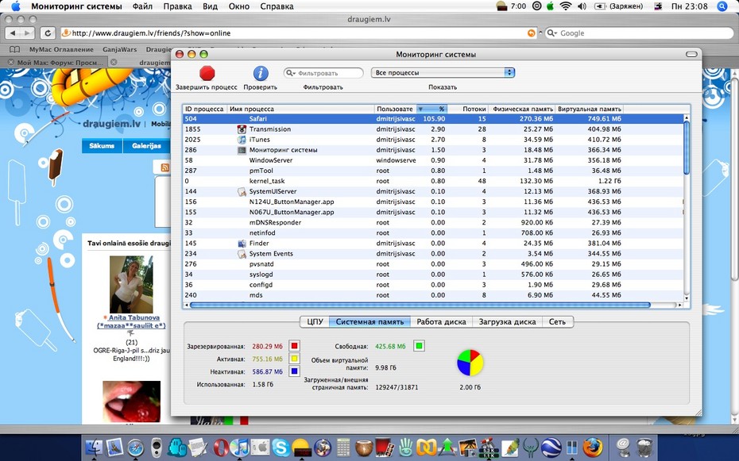Image resolution: width=739 pixels, height=461 pixels.
Task: Select the iTunes process row icon
Action: [x=242, y=140]
